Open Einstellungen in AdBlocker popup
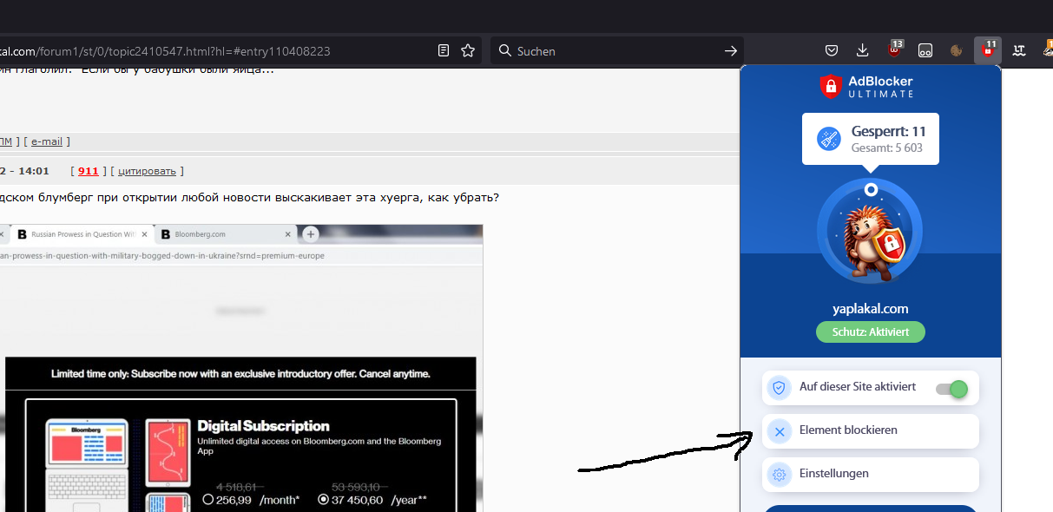1053x512 pixels. [870, 475]
